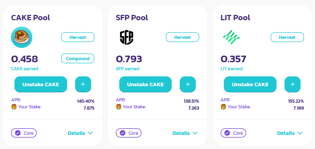315x149 pixels.
Task: Expand Details in the SFP Pool card
Action: tap(185, 133)
